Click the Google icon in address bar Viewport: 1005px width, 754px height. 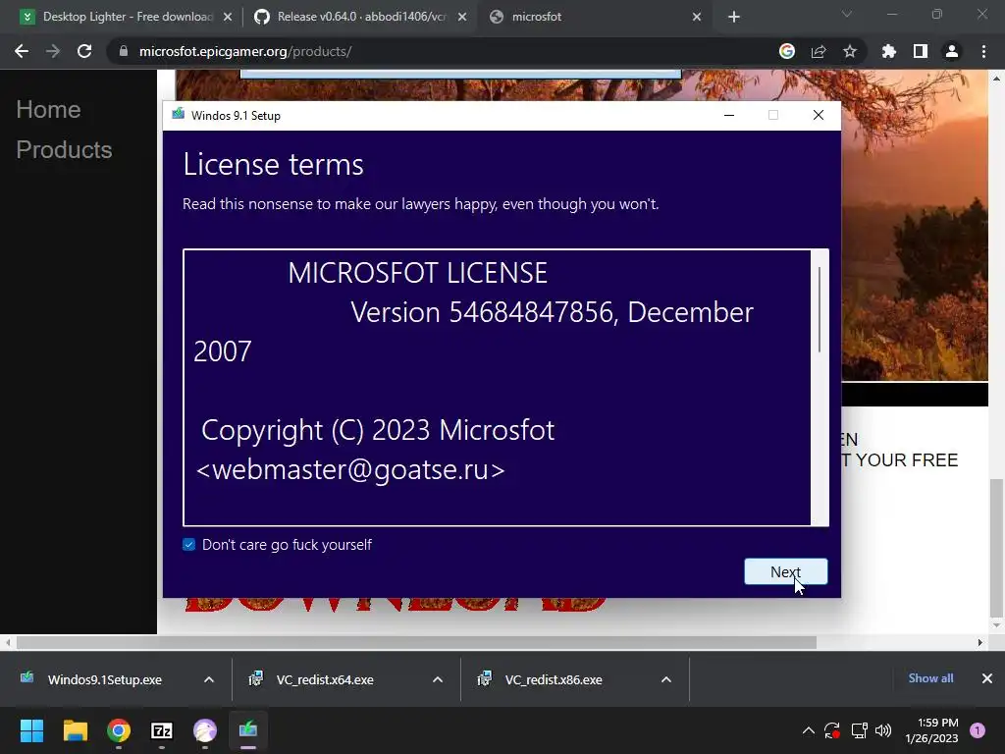pos(786,51)
